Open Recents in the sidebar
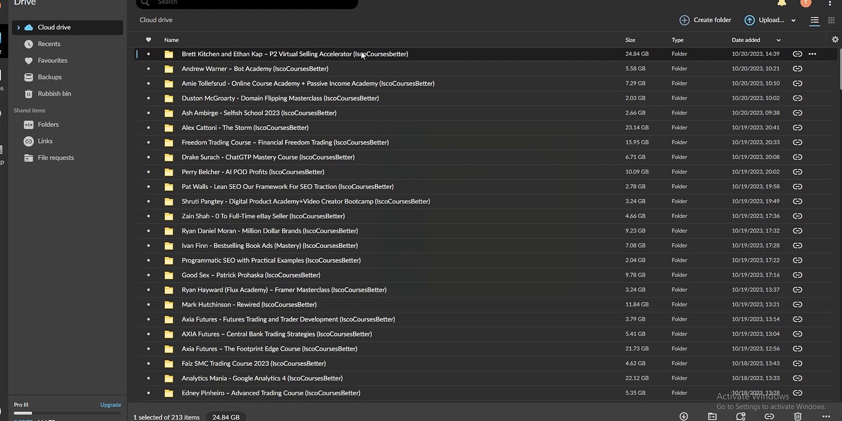The image size is (842, 421). tap(49, 44)
